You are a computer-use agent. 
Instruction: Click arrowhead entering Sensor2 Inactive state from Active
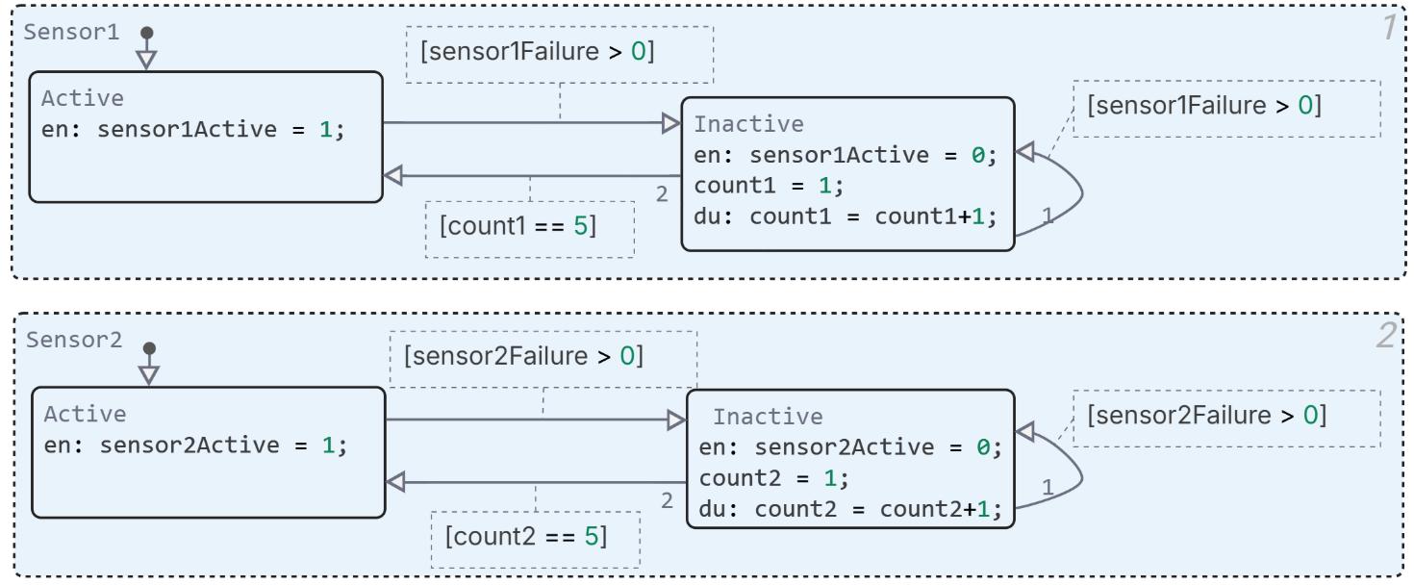pos(676,420)
